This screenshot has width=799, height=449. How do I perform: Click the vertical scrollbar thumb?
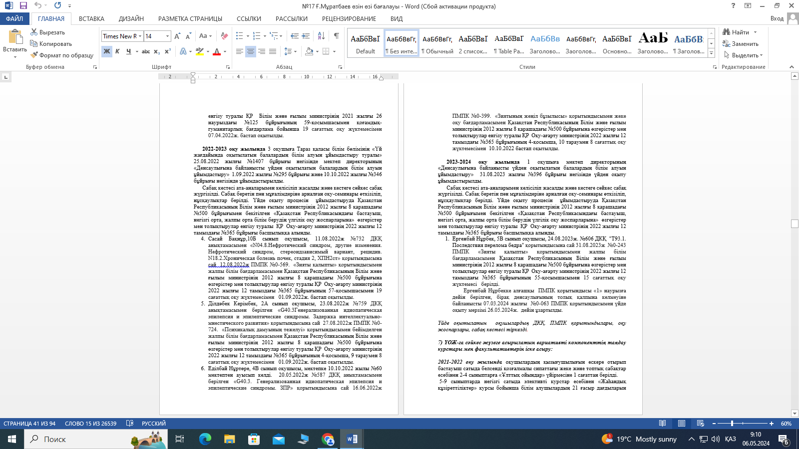(795, 224)
